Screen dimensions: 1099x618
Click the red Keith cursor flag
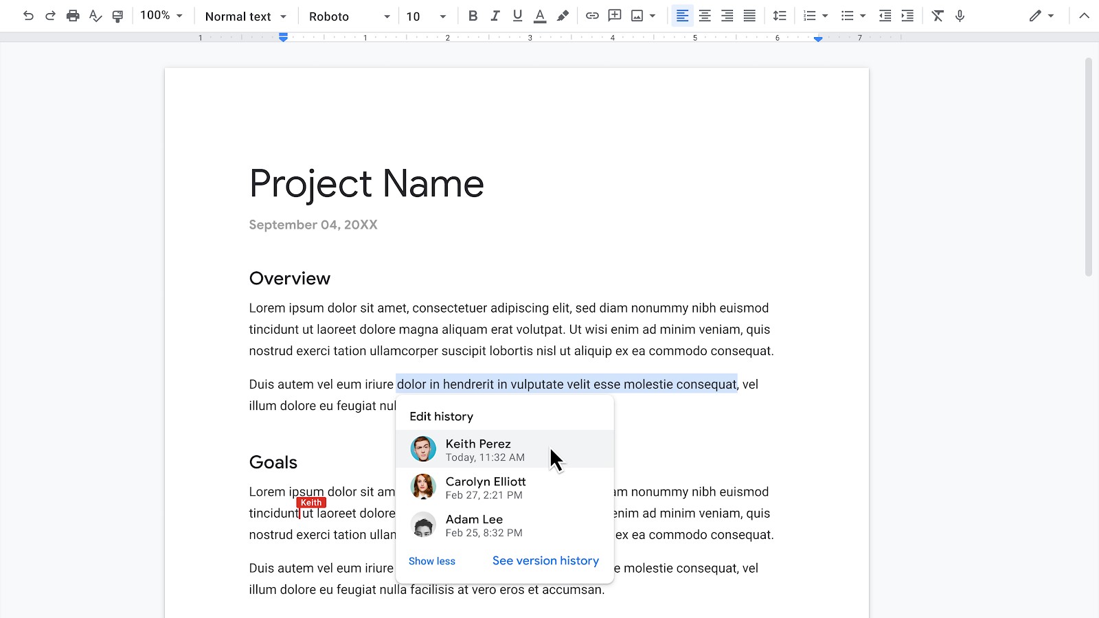[311, 503]
